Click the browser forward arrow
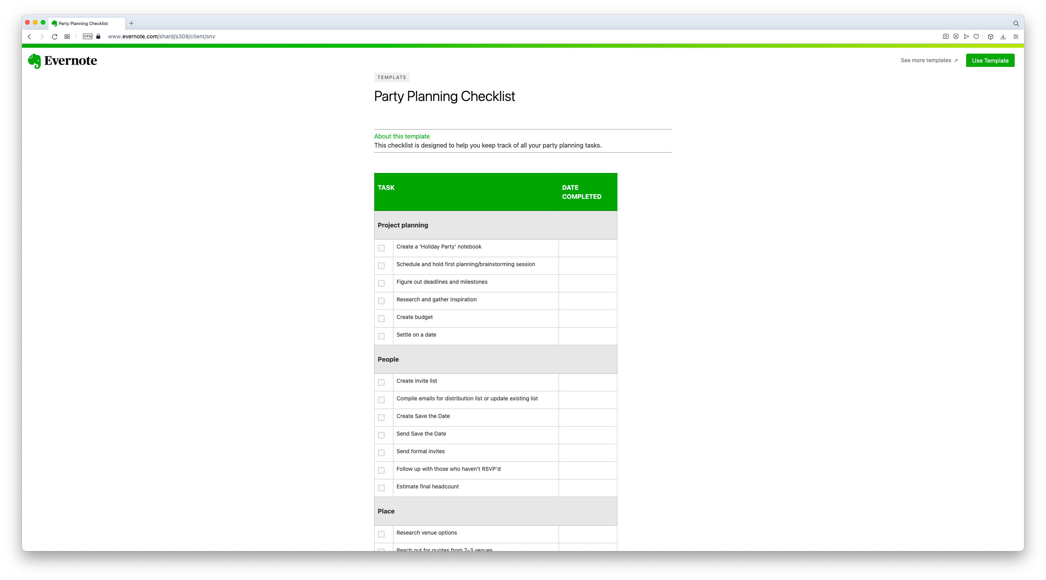The width and height of the screenshot is (1046, 580). (42, 36)
